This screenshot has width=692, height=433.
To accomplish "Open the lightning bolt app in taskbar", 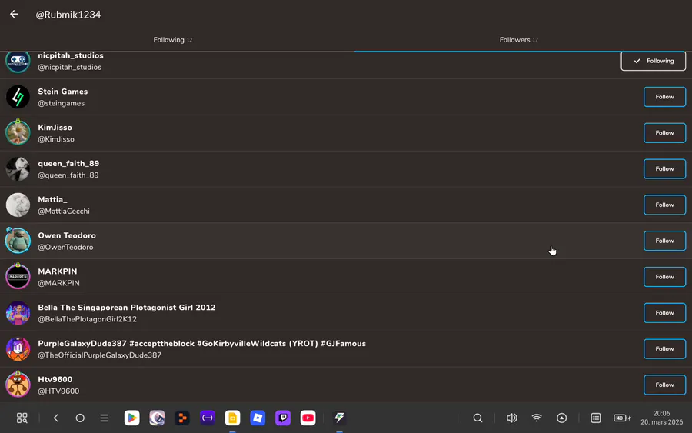I will click(x=339, y=418).
